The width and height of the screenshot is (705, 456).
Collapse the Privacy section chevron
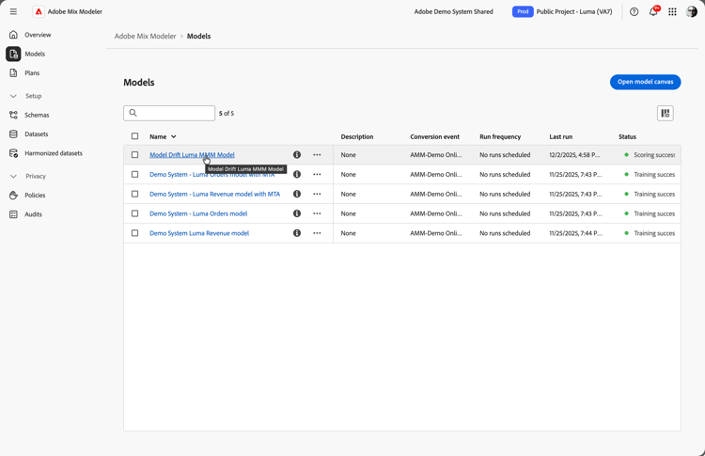pyautogui.click(x=13, y=176)
